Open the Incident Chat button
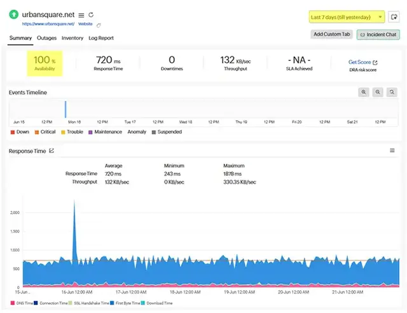Viewport: 407px width, 313px height. pos(378,34)
